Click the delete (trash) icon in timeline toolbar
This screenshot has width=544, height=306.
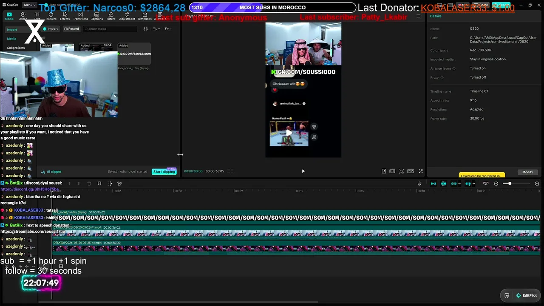(89, 184)
